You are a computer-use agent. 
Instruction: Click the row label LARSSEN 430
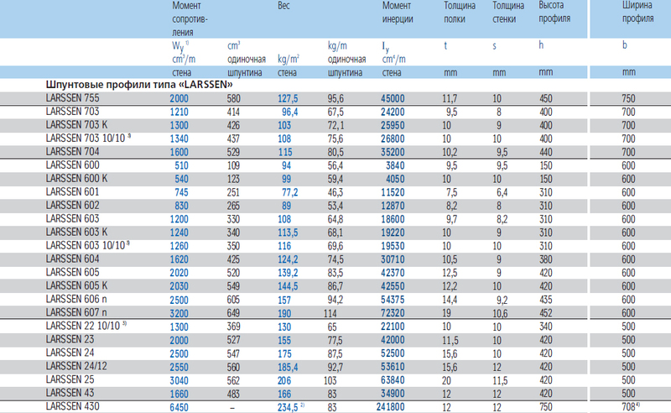(x=72, y=406)
